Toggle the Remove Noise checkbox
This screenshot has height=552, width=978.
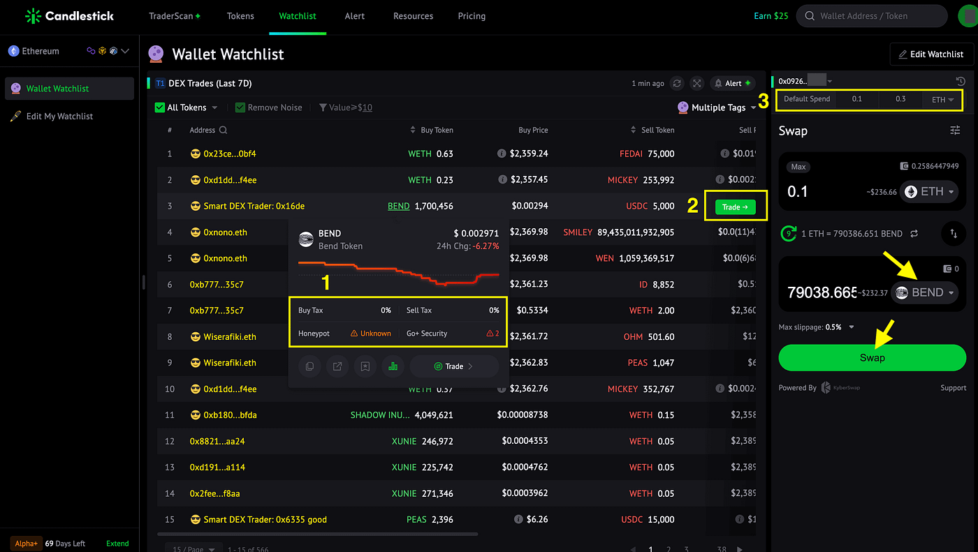(240, 107)
